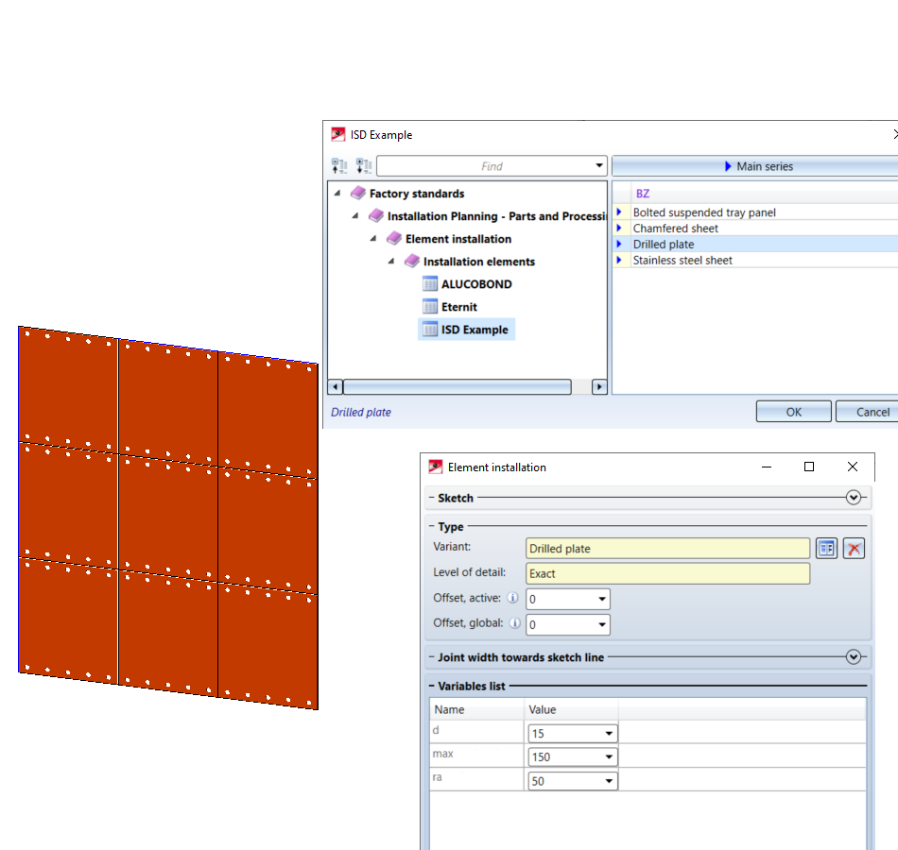Collapse the Factory standards tree node
This screenshot has height=850, width=898.
338,194
